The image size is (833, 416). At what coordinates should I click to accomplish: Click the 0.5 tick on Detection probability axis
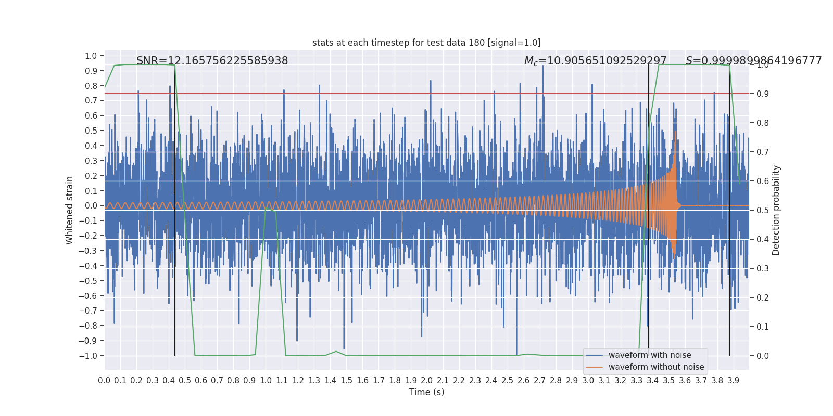click(x=763, y=211)
